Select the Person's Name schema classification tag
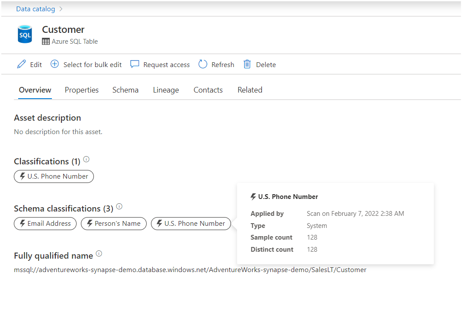The width and height of the screenshot is (462, 314). (x=114, y=224)
